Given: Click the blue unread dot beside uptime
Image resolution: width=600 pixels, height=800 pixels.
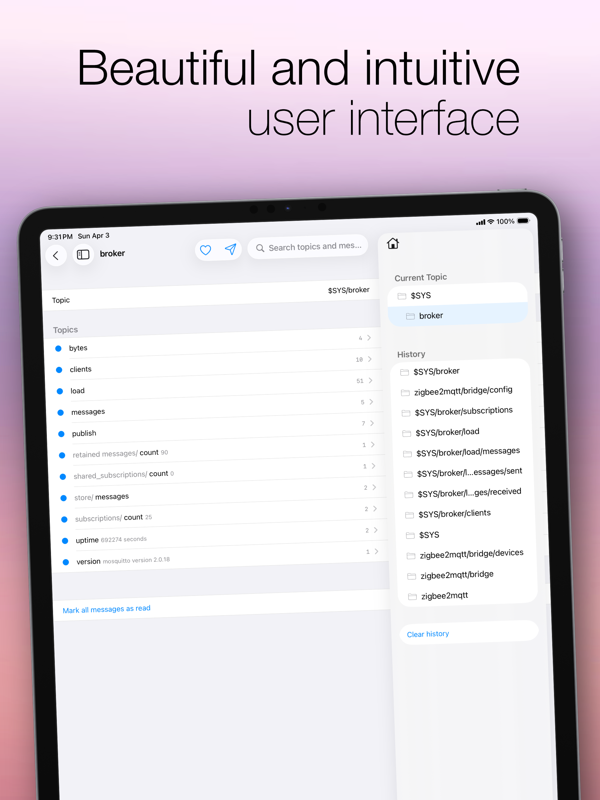Looking at the screenshot, I should [65, 541].
